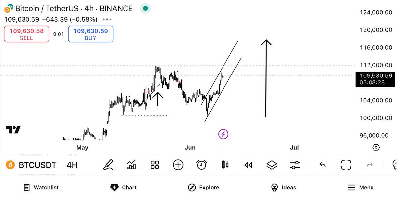Switch to the Ideas tab

point(283,188)
